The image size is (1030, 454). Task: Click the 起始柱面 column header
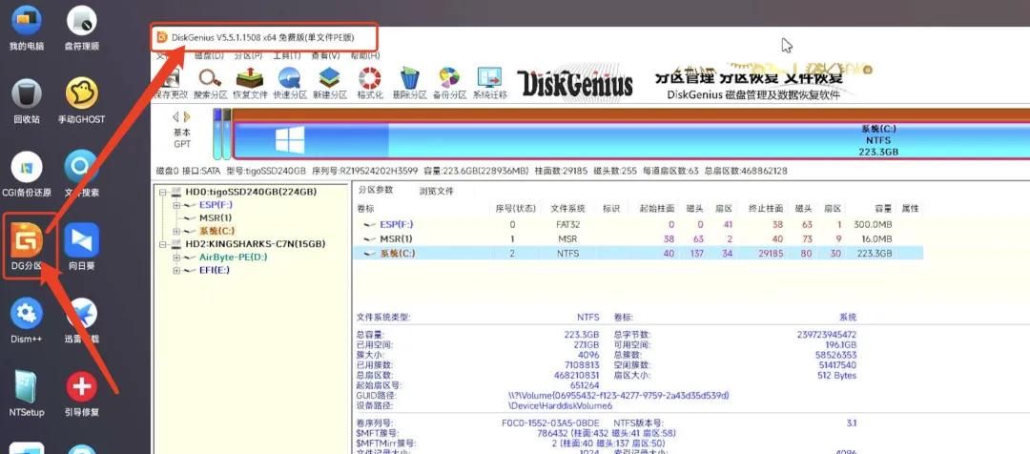pyautogui.click(x=657, y=208)
